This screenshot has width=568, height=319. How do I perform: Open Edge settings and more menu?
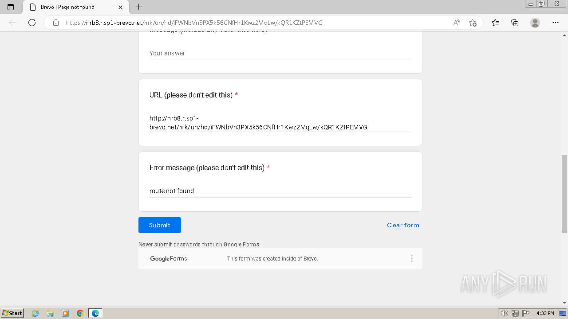[556, 23]
